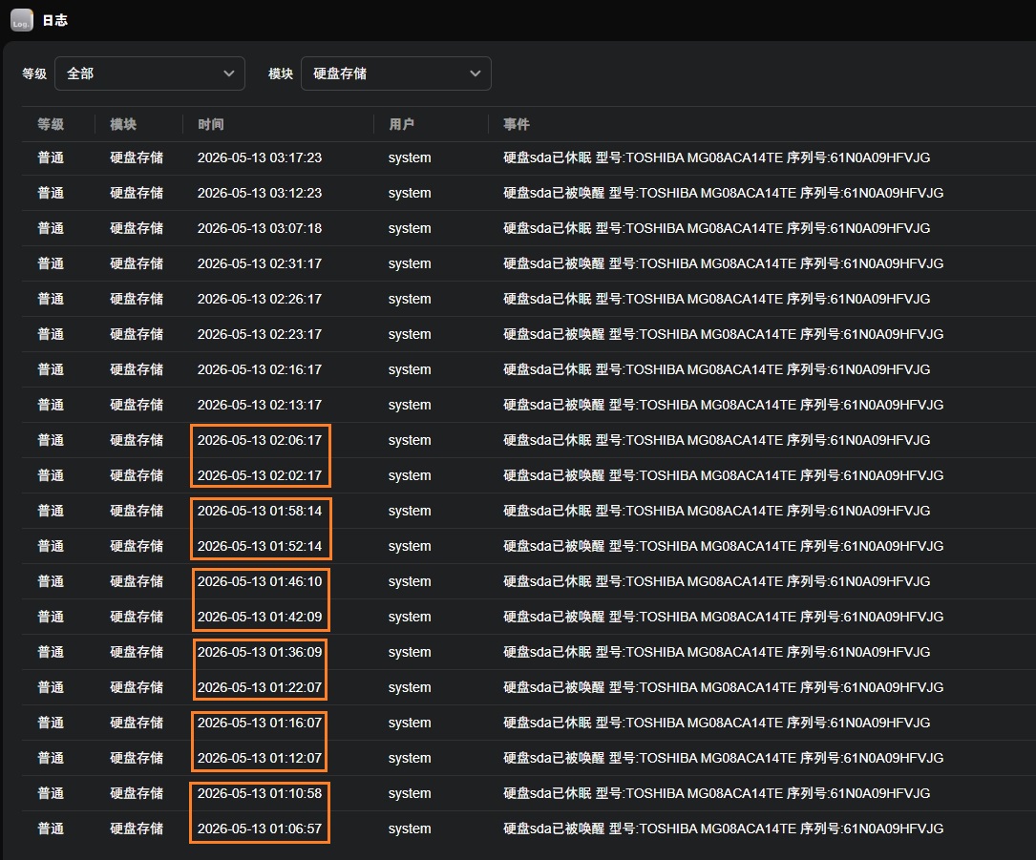Image resolution: width=1036 pixels, height=860 pixels.
Task: Select the timestamp 2026-05-13 01:42:09
Action: coord(260,617)
